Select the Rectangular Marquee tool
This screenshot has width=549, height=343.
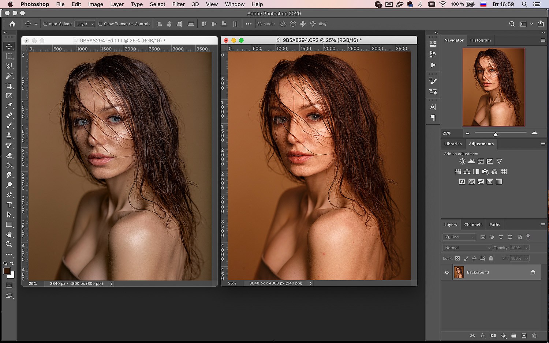tap(9, 56)
